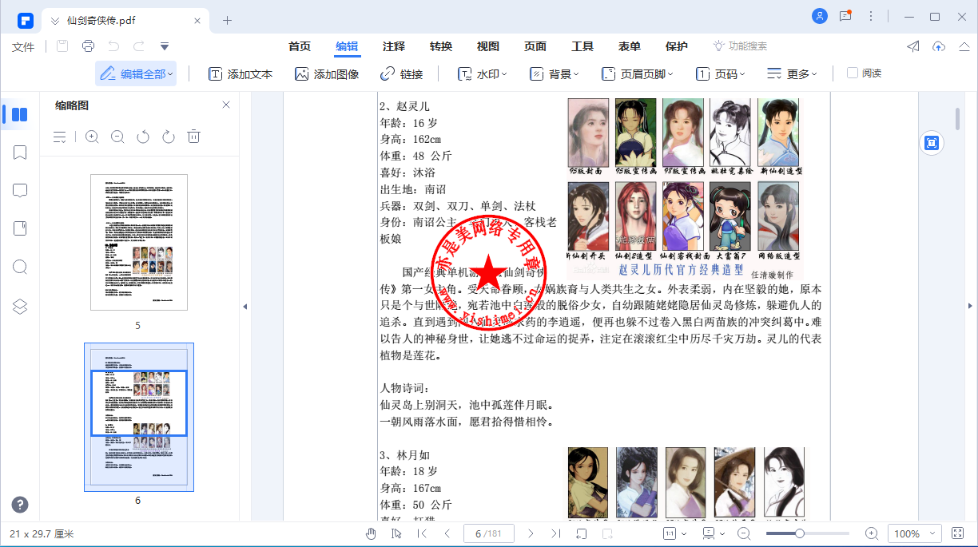Choose the select-arrow tool in the status bar
The image size is (978, 547).
[396, 533]
